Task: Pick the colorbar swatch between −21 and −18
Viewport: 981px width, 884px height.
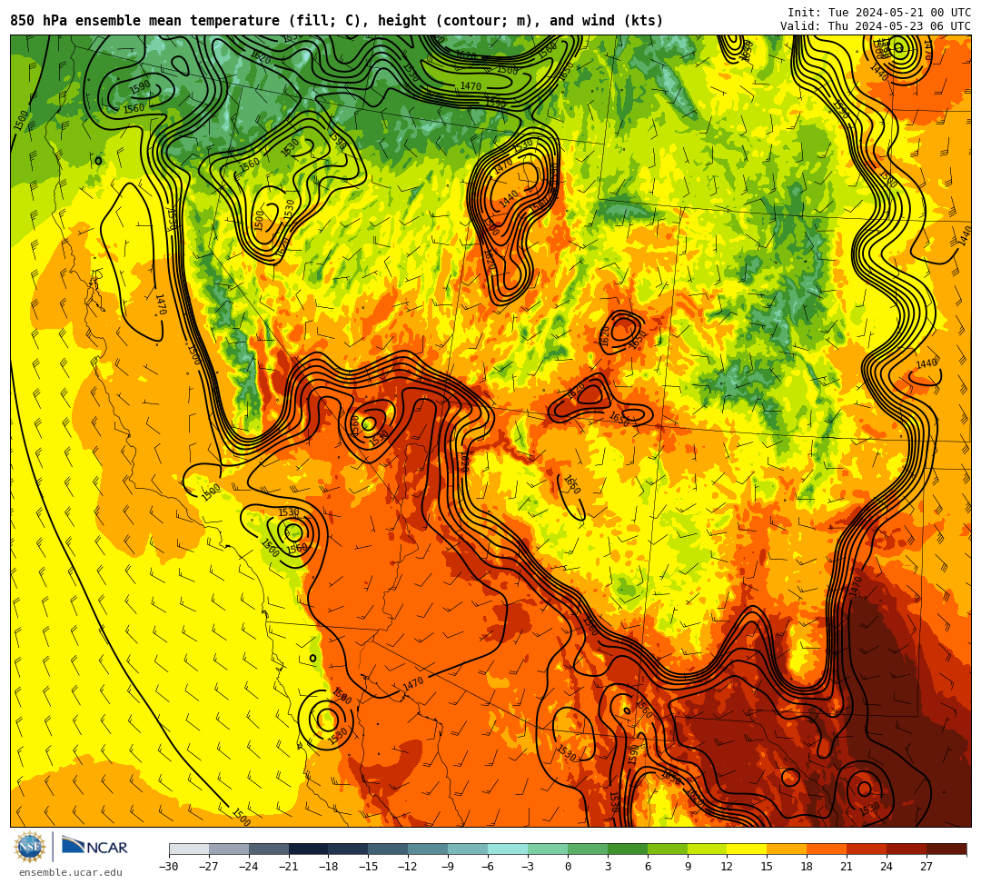Action: 309,849
